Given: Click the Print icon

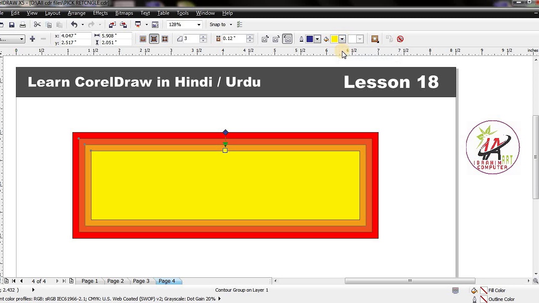Looking at the screenshot, I should click(x=23, y=24).
